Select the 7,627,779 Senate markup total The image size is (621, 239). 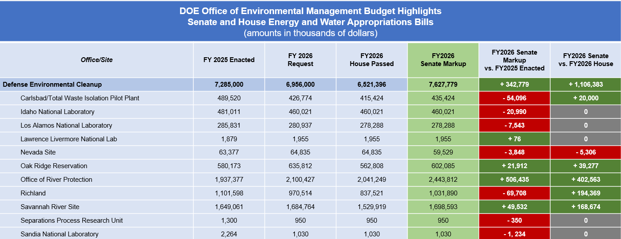coord(443,85)
